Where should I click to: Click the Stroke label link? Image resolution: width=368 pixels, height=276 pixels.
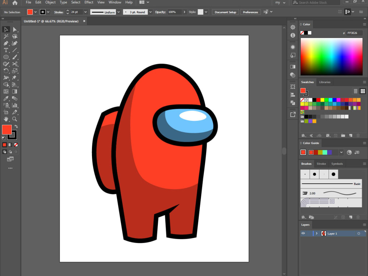[59, 12]
